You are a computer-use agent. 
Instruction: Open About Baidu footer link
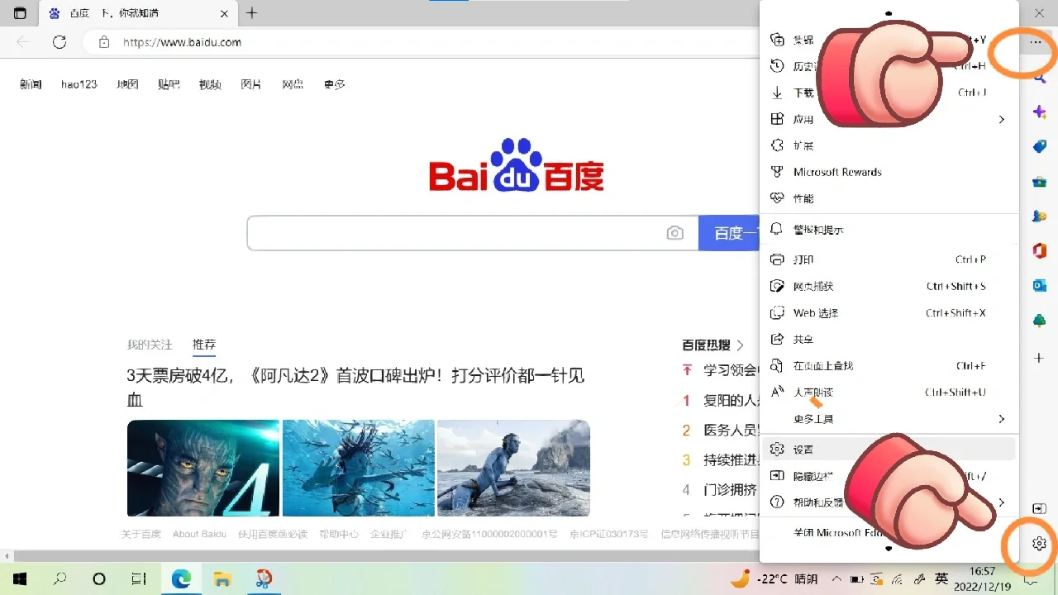click(x=199, y=534)
